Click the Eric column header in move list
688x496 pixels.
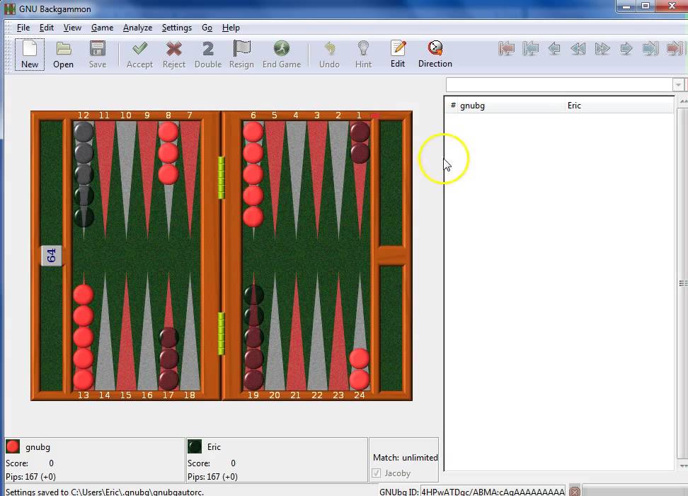[x=619, y=106]
